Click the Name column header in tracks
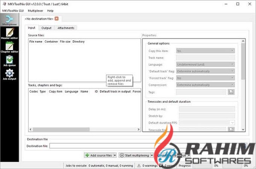256x169 pixels. click(84, 92)
